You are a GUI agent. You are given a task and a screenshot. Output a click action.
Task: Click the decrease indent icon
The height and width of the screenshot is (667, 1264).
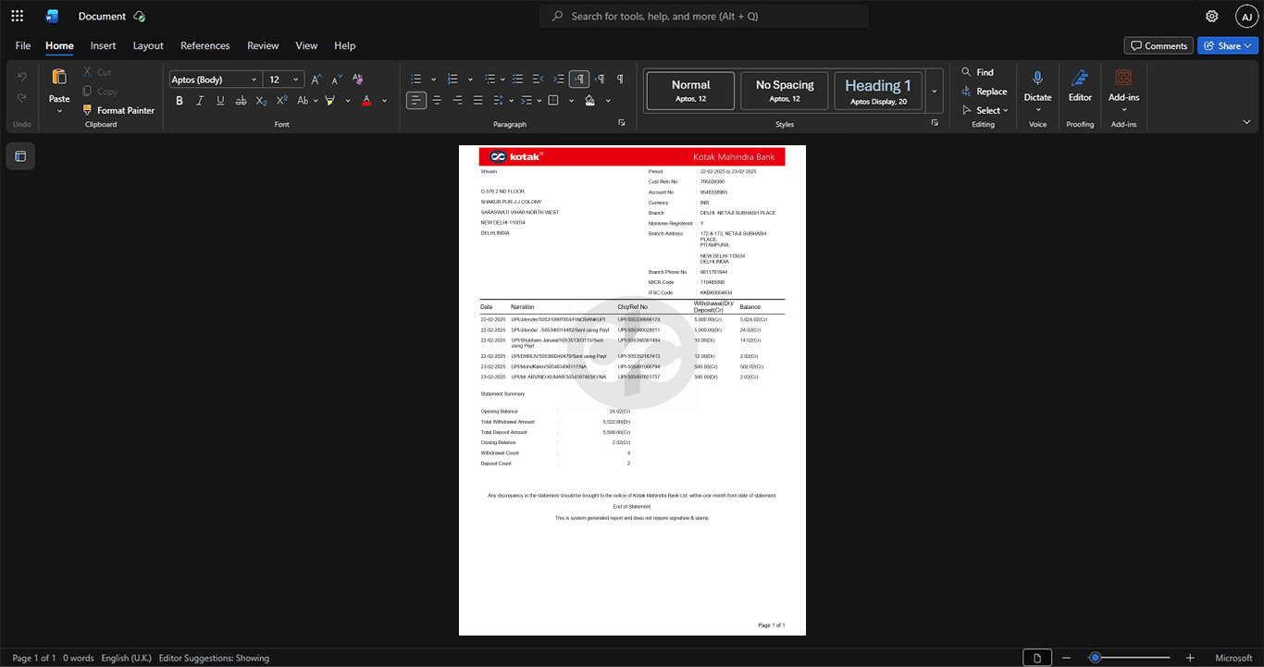pos(538,80)
